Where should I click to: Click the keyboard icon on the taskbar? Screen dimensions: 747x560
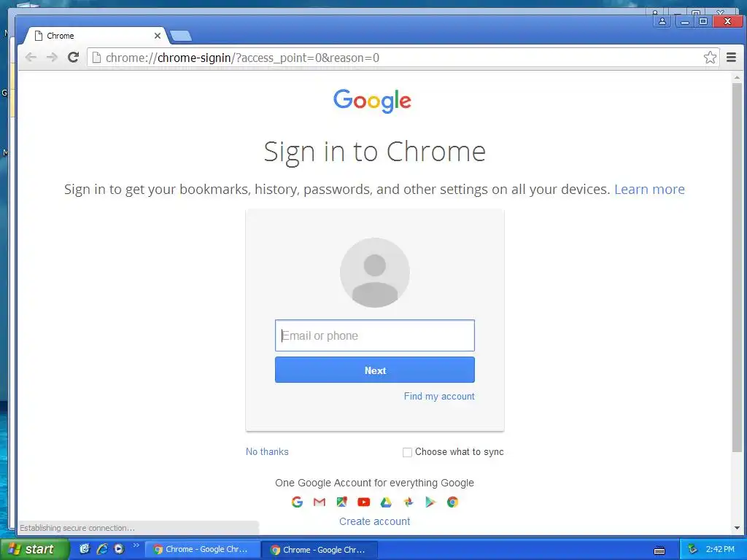pos(659,551)
